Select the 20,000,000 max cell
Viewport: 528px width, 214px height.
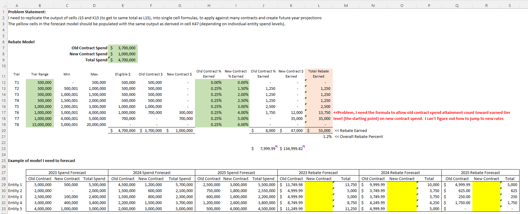[94, 124]
